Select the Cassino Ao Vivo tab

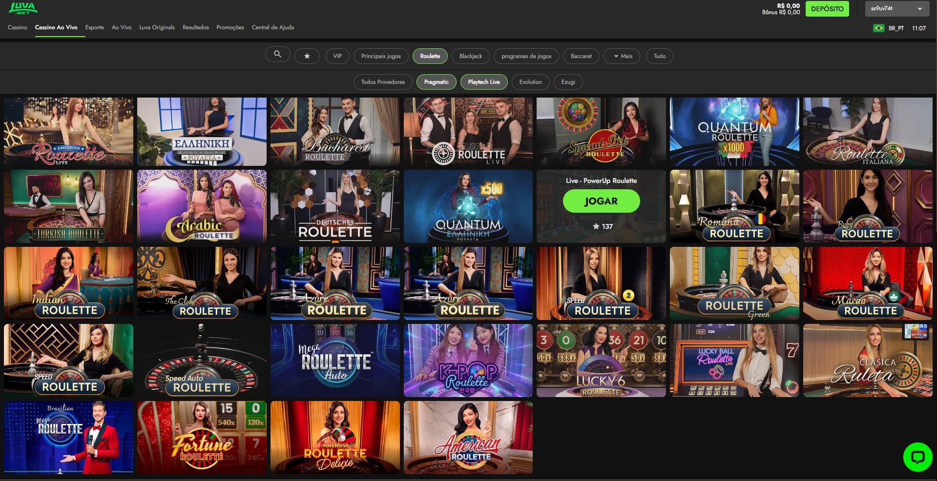56,27
